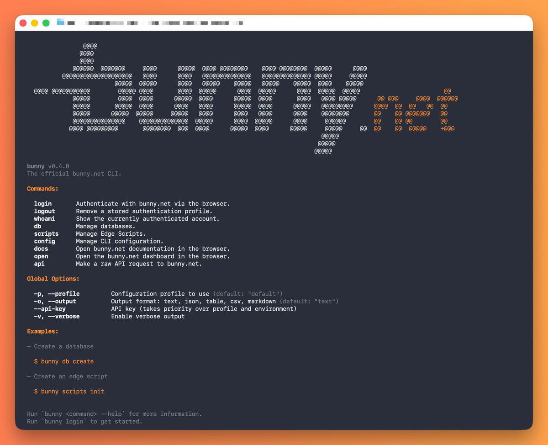Click 'Run `bunny login` to get started.'
The width and height of the screenshot is (548, 445).
(x=84, y=421)
